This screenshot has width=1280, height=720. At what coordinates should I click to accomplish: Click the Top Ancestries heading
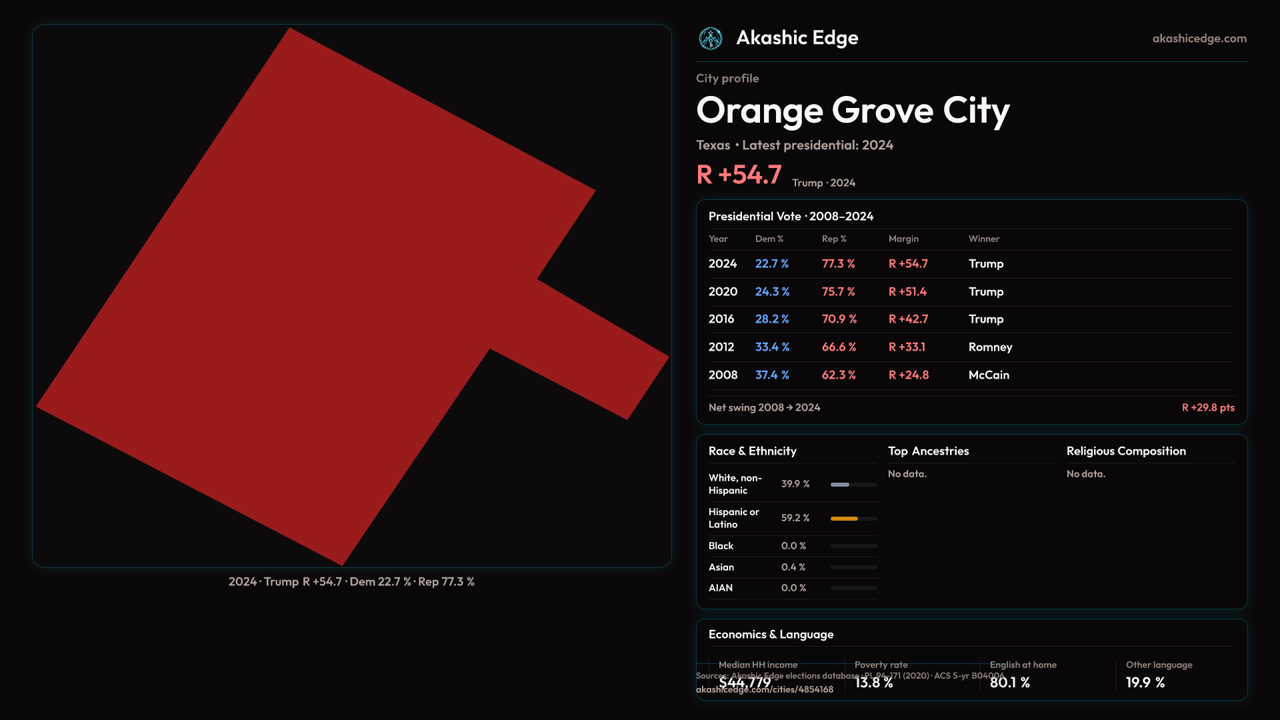[x=928, y=451]
